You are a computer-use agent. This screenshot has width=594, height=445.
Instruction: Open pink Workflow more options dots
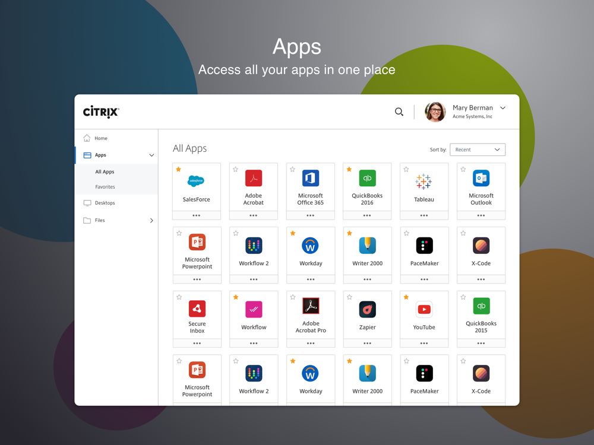[254, 343]
